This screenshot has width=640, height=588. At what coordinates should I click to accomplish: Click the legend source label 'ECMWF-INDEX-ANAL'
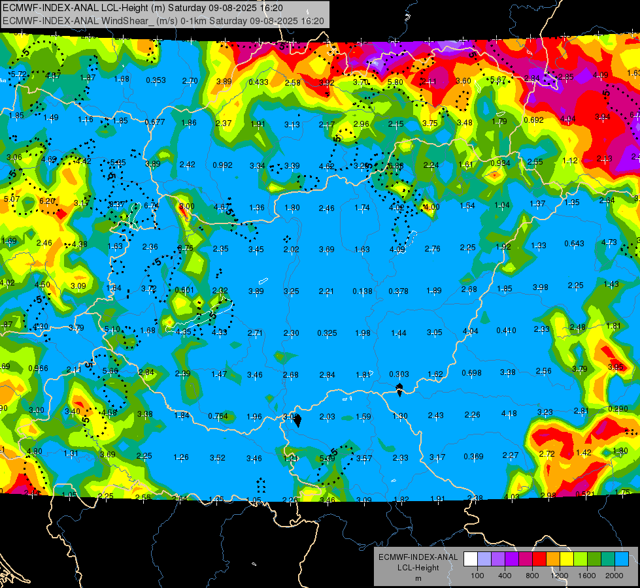pos(418,557)
